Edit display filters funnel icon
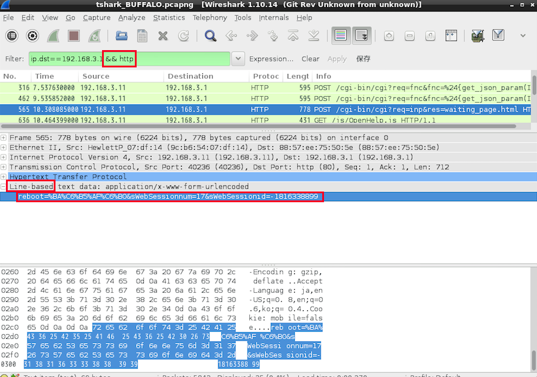Image resolution: width=537 pixels, height=377 pixels. (x=498, y=35)
